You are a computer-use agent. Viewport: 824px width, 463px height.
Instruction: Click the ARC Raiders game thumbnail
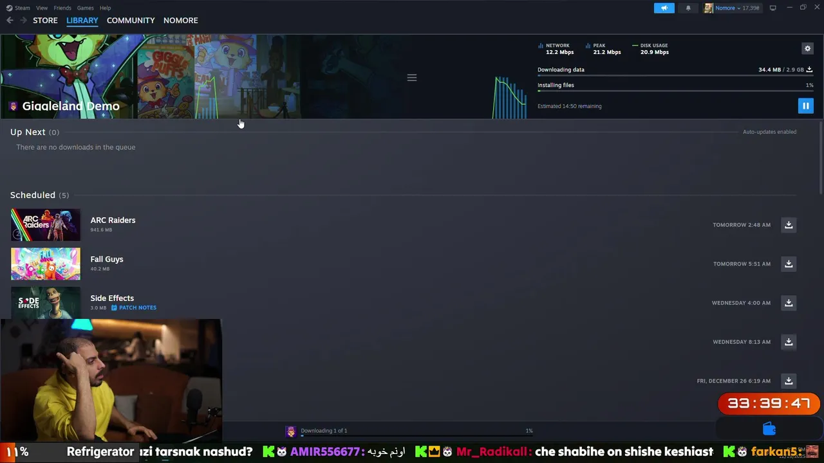(46, 225)
